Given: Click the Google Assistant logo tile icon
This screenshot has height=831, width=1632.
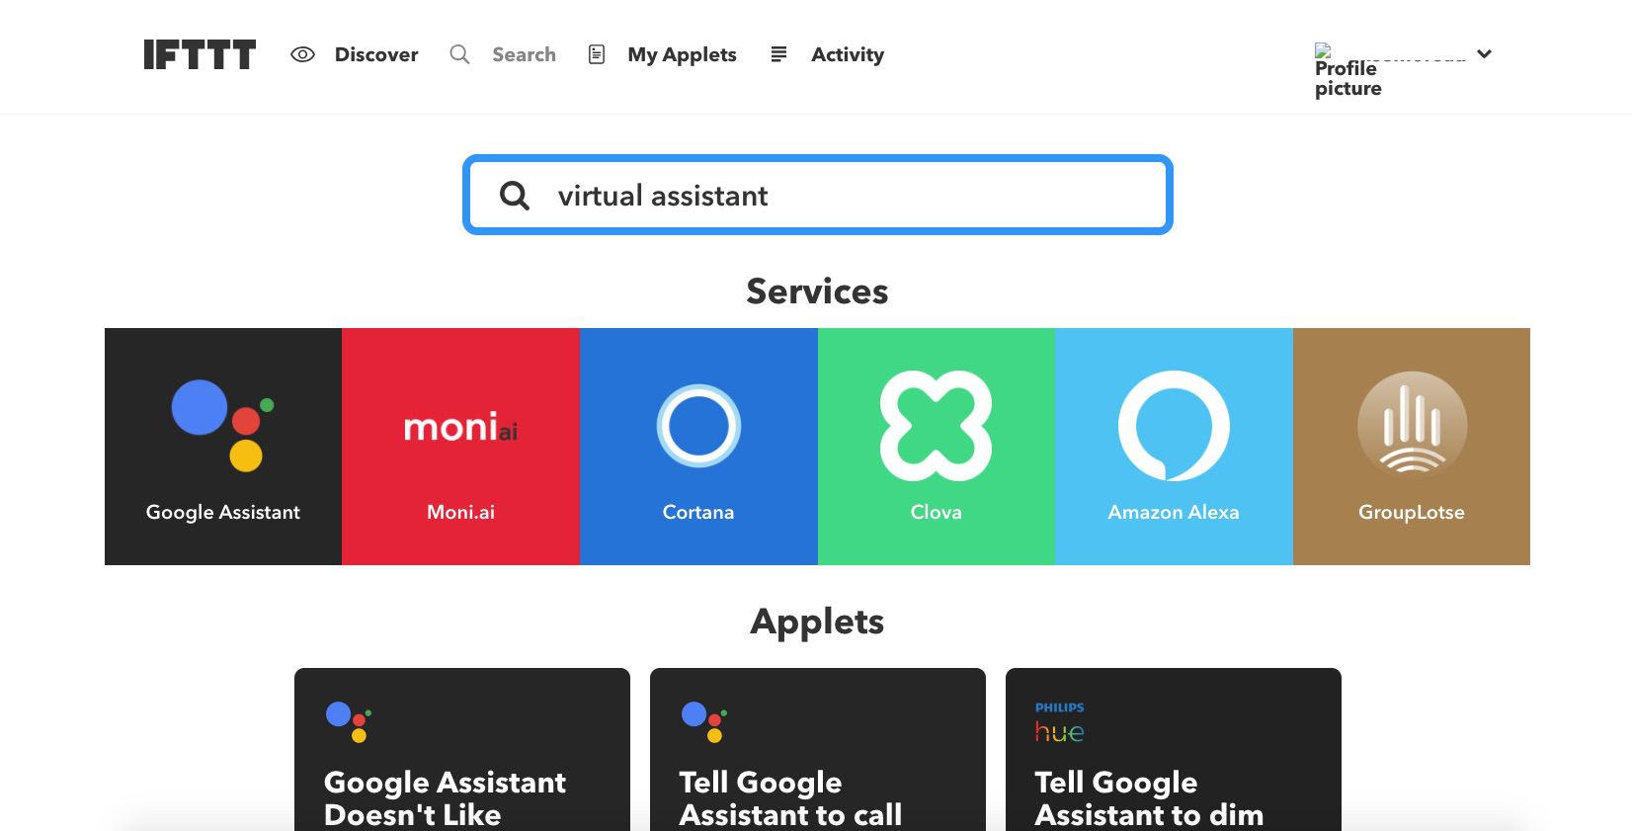Looking at the screenshot, I should [223, 425].
